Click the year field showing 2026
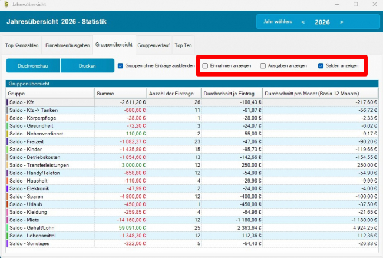 [x=322, y=22]
